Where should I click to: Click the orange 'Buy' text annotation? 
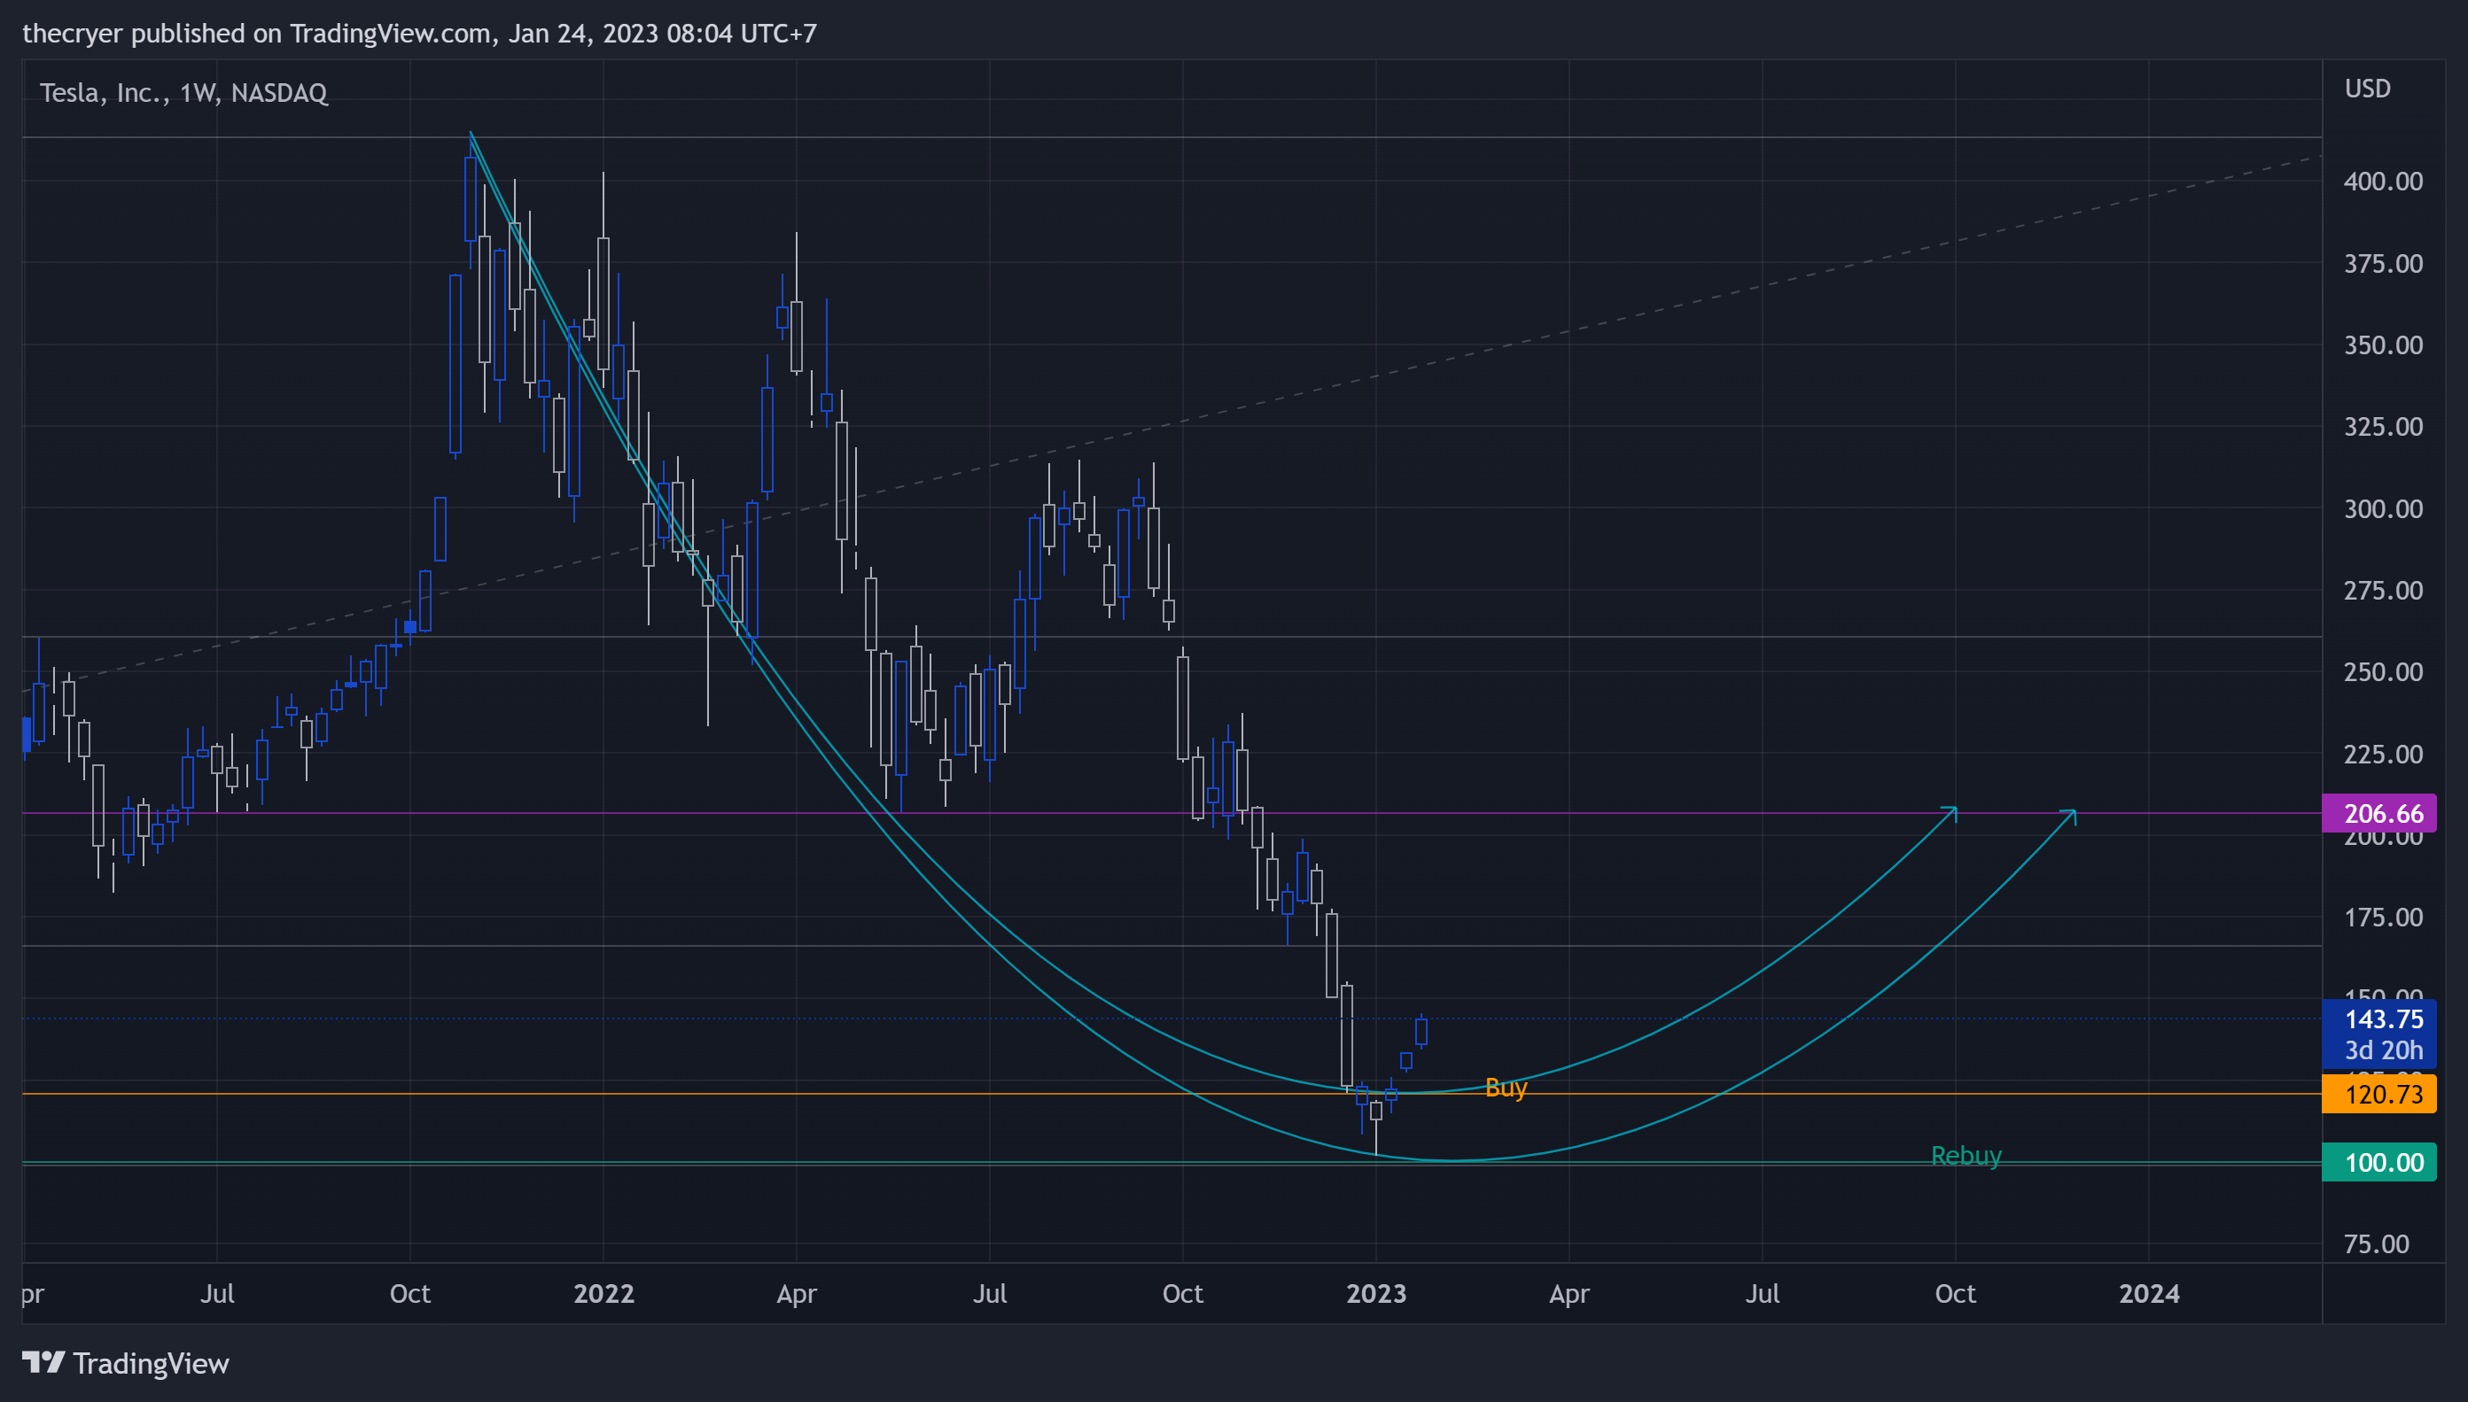1506,1088
